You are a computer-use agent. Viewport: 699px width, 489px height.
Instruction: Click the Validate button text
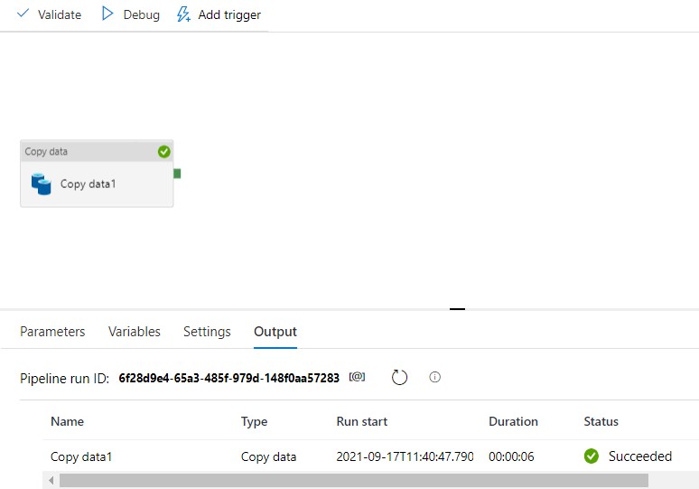click(60, 14)
